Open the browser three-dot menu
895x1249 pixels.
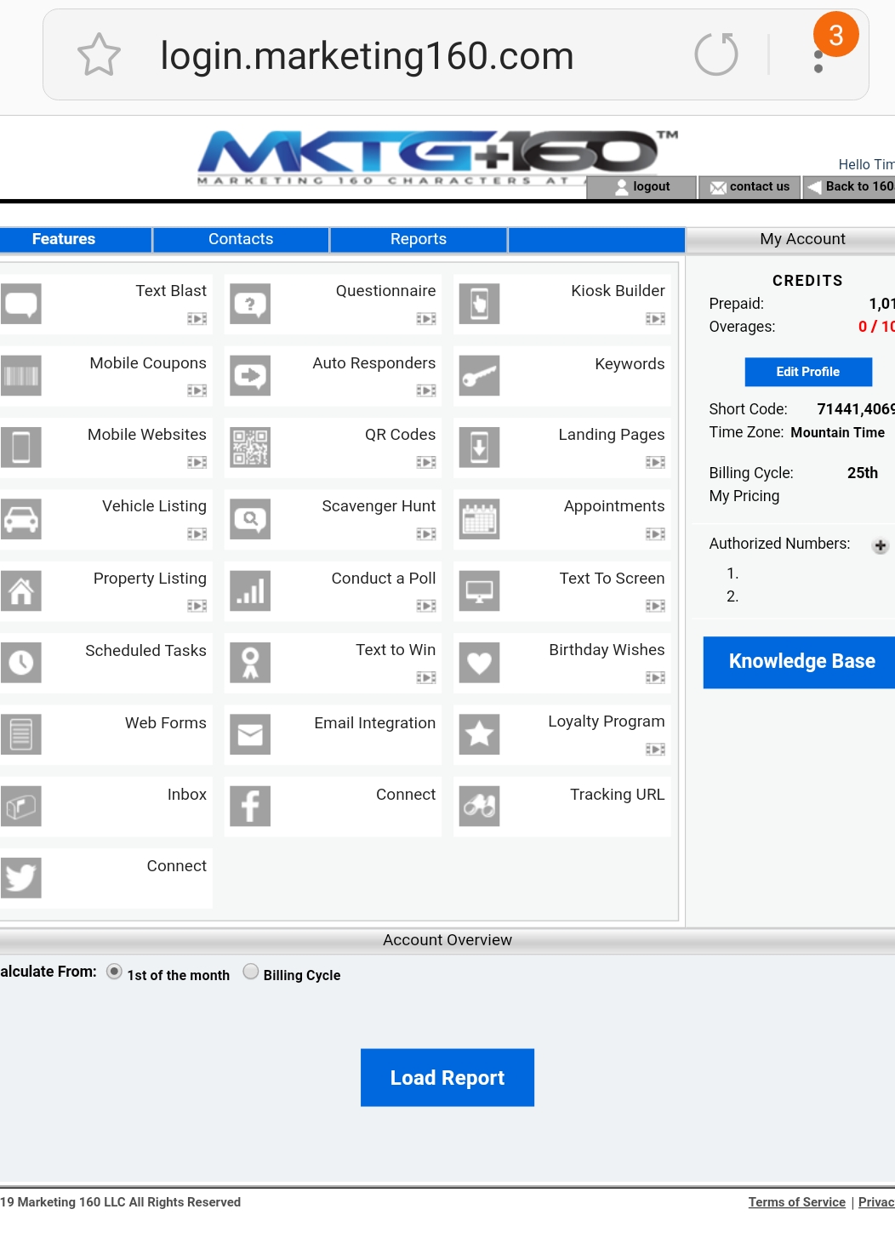tap(818, 61)
